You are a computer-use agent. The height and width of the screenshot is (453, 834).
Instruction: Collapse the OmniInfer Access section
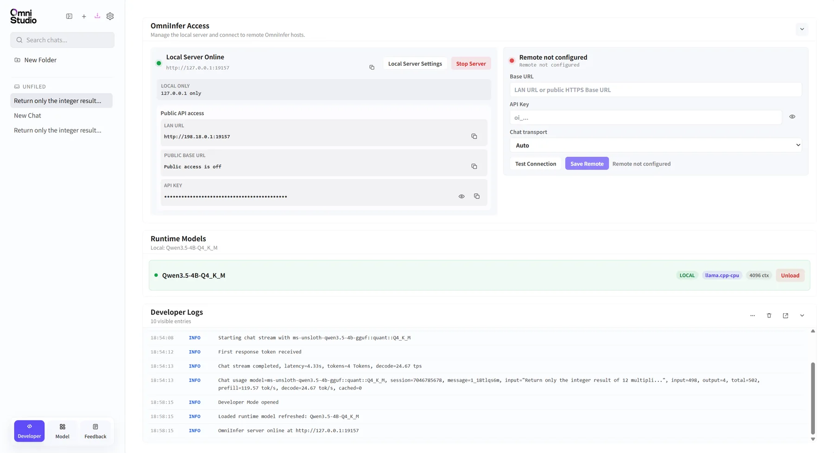[802, 29]
